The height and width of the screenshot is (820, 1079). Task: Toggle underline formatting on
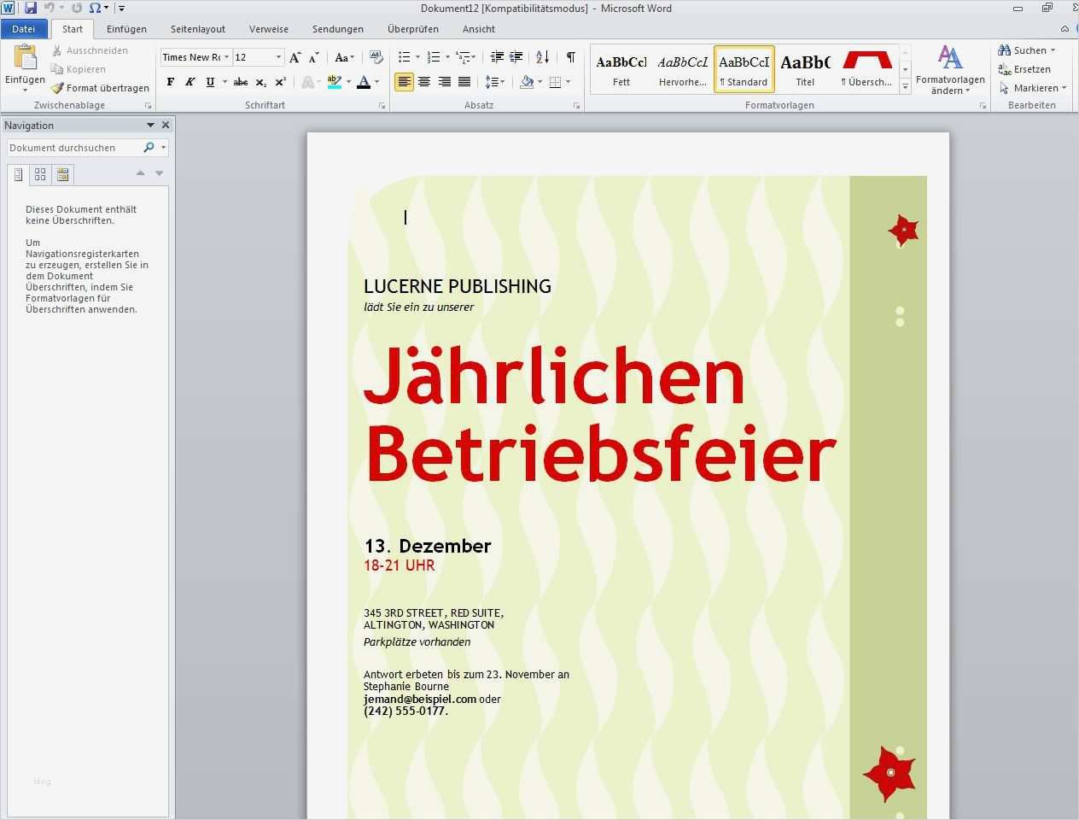pyautogui.click(x=209, y=82)
